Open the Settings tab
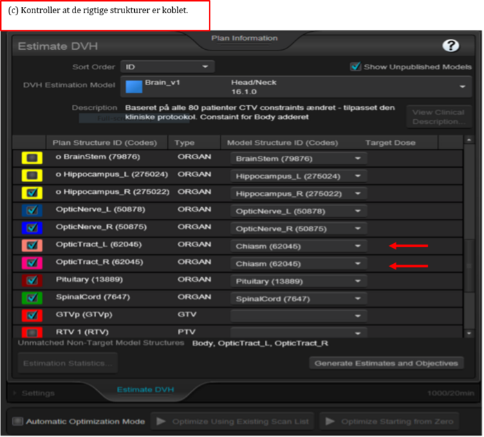484x437 pixels. coord(37,393)
